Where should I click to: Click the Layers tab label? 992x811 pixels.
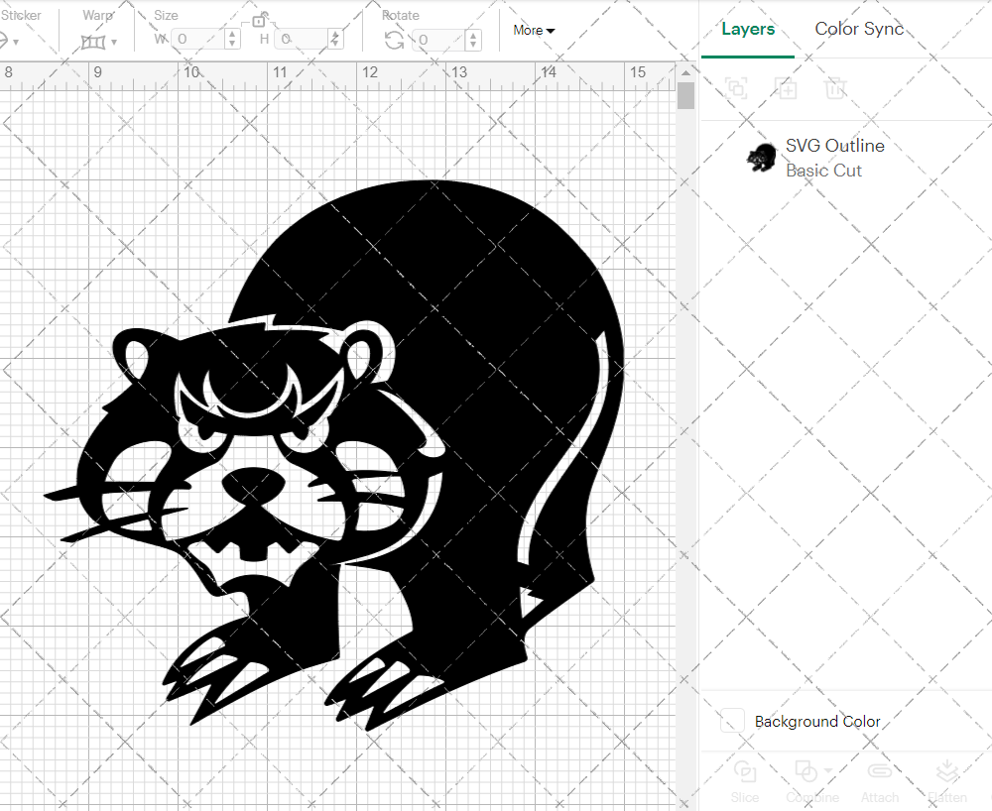[x=748, y=29]
